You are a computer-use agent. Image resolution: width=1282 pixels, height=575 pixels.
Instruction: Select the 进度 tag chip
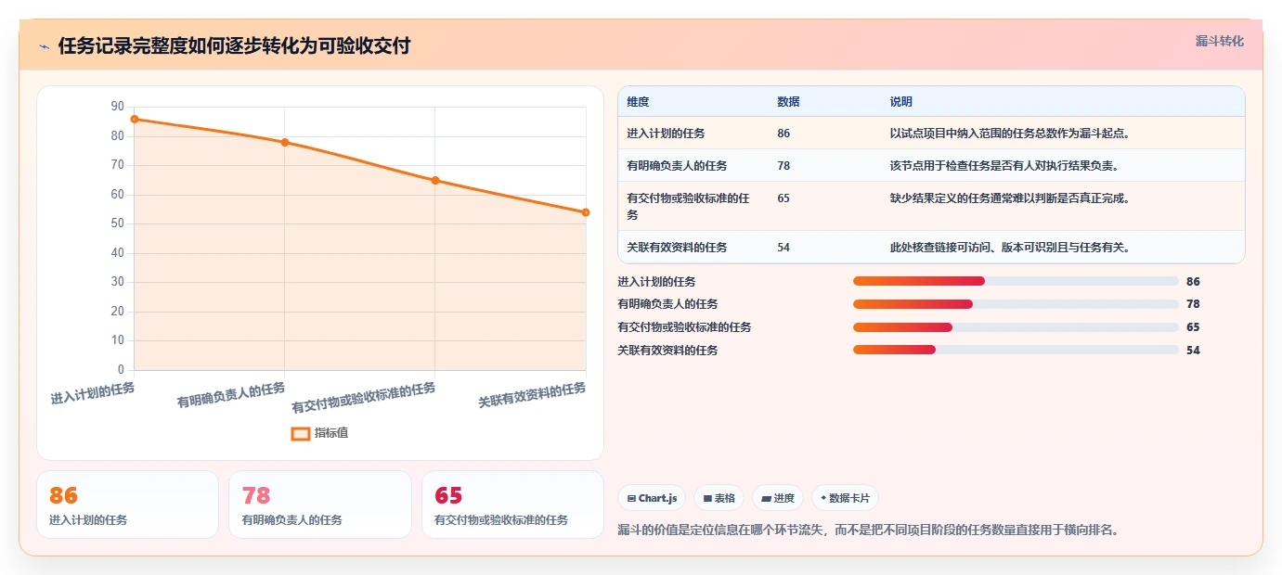click(x=778, y=498)
